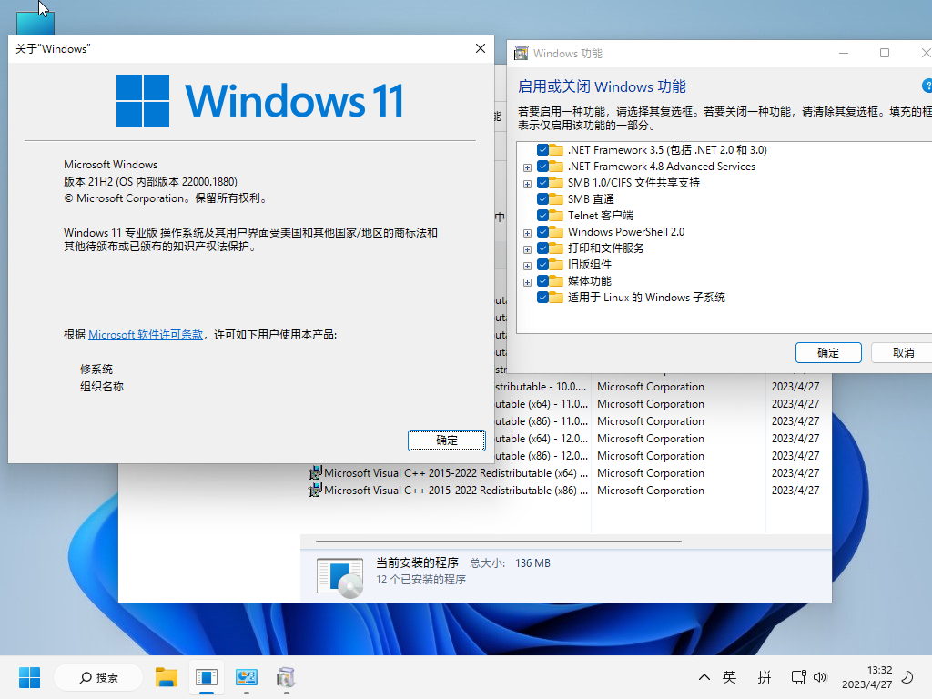Screen dimensions: 932x699
Task: Expand the 旧版组件 node
Action: [x=527, y=266]
